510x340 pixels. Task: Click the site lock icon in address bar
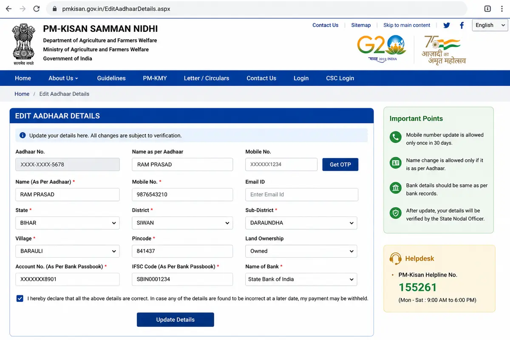click(x=54, y=8)
